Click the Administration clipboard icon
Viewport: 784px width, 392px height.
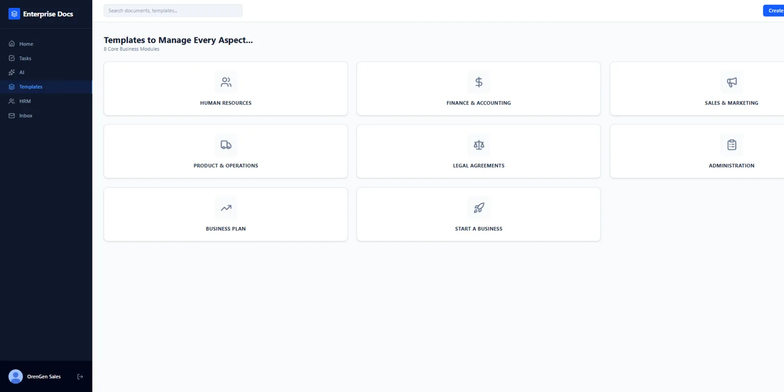732,145
